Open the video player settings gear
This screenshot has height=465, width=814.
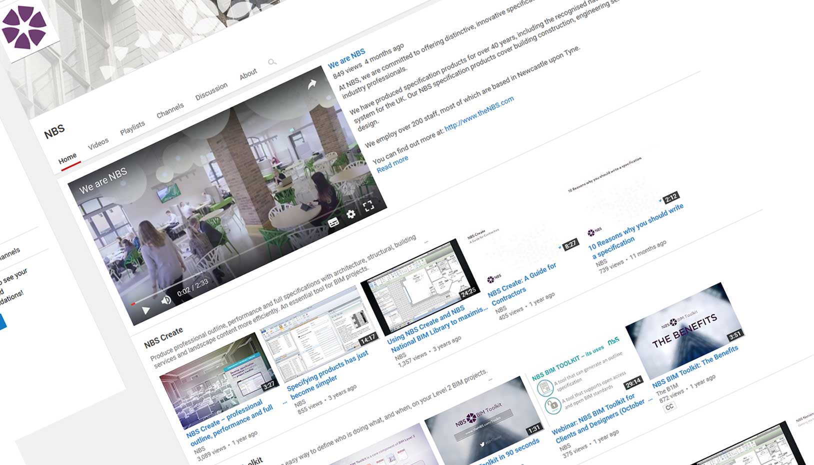pyautogui.click(x=351, y=214)
